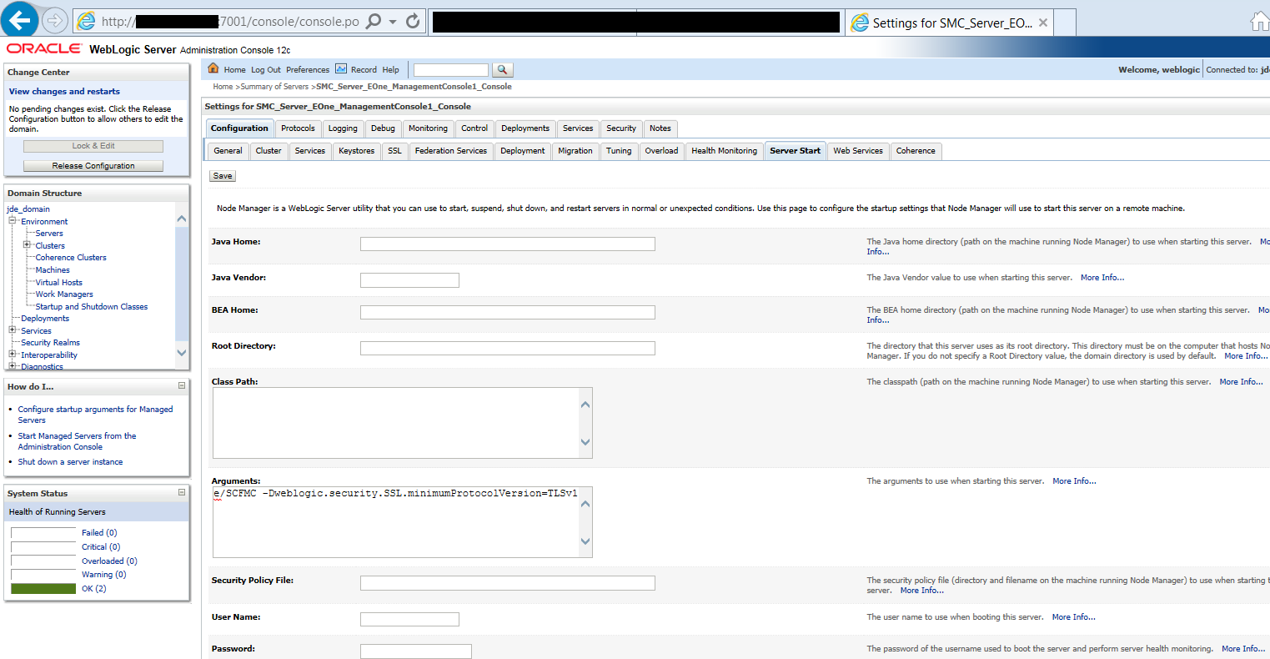This screenshot has width=1270, height=659.
Task: Click the Save button
Action: [x=223, y=176]
